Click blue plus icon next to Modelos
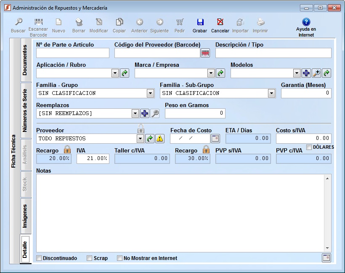This screenshot has width=345, height=273. (x=306, y=73)
